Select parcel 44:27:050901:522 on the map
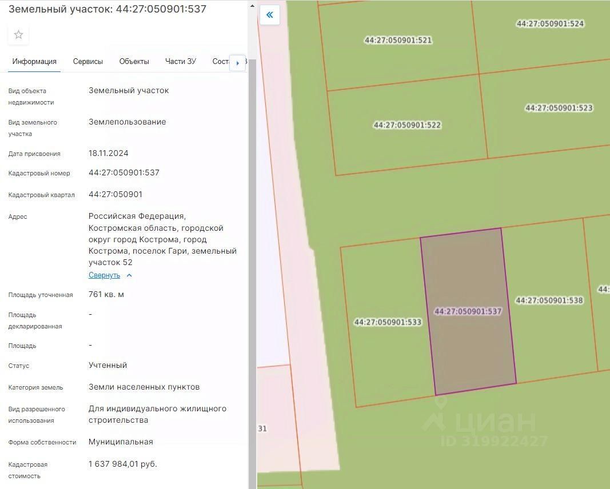 (x=407, y=125)
